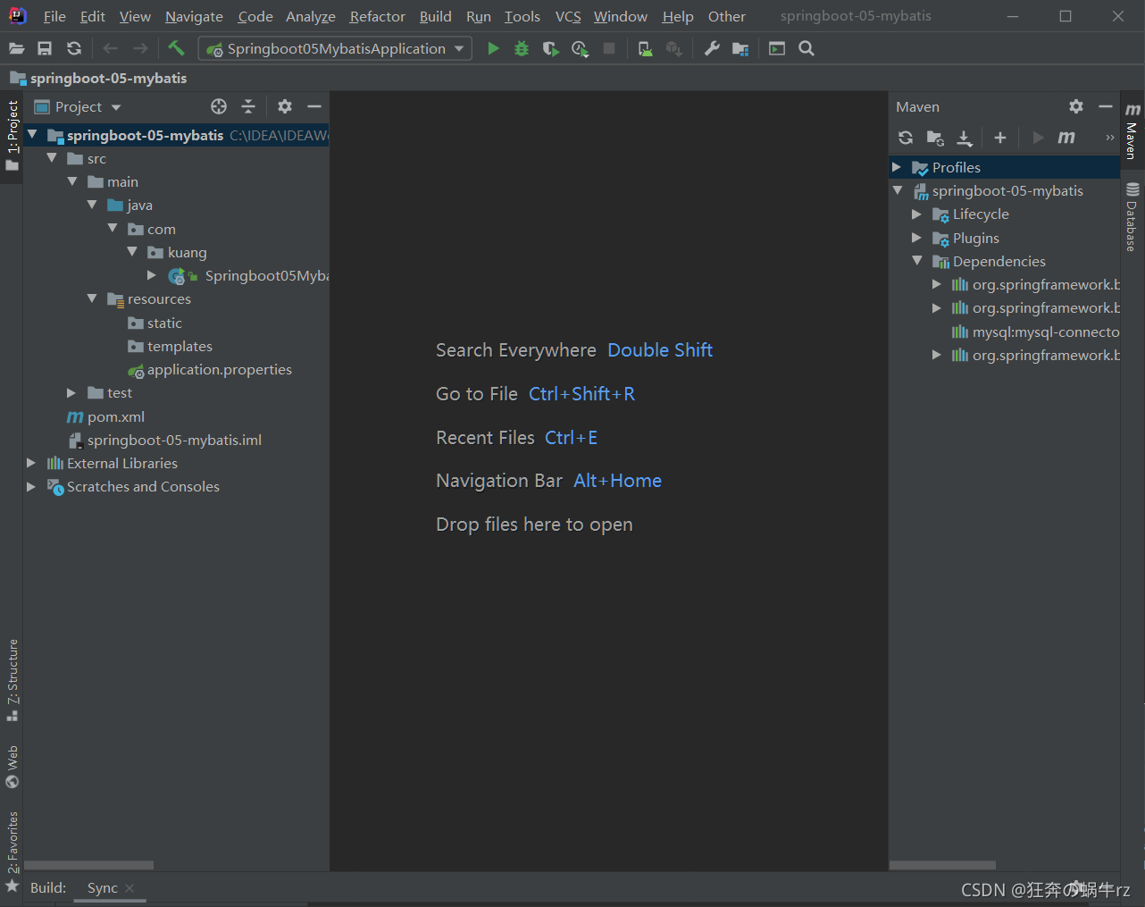The height and width of the screenshot is (907, 1145).
Task: Expand External Libraries node
Action: click(31, 463)
